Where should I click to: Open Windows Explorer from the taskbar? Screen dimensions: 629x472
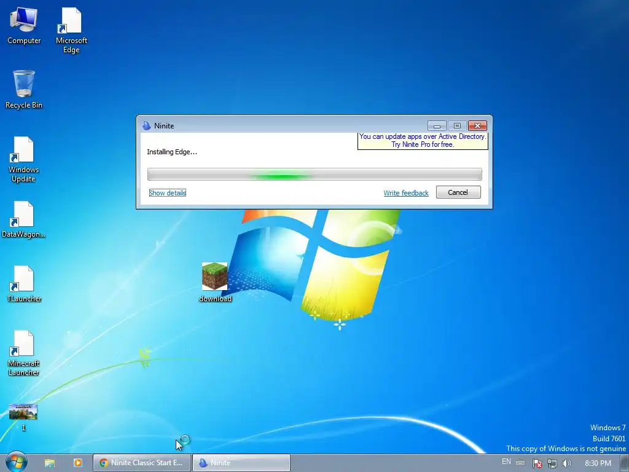50,463
